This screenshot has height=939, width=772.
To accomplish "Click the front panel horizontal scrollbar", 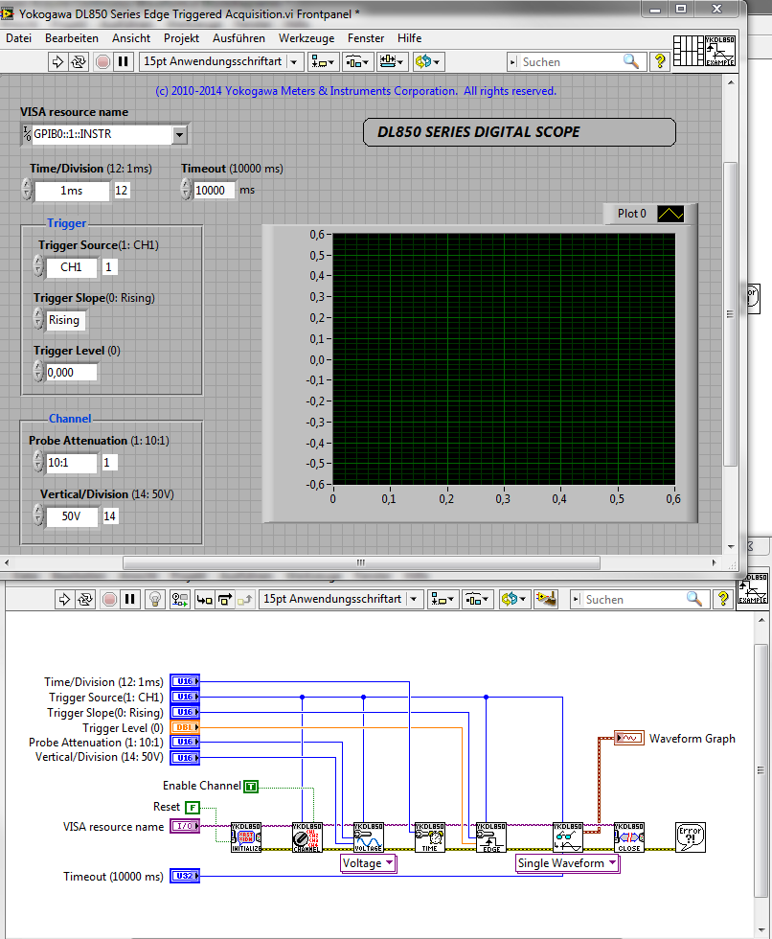I will pos(361,563).
